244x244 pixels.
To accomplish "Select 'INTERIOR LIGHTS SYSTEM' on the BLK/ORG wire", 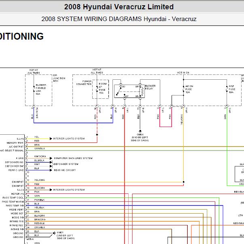I will 69,190.
